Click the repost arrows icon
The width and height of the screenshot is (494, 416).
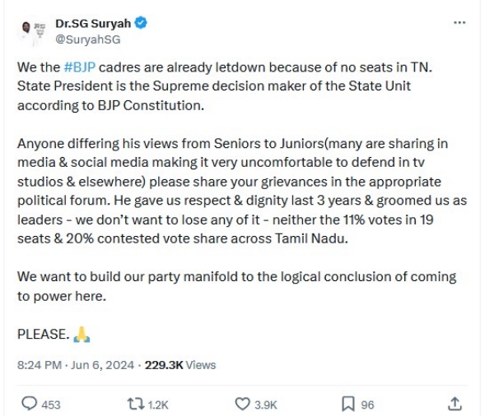point(134,404)
